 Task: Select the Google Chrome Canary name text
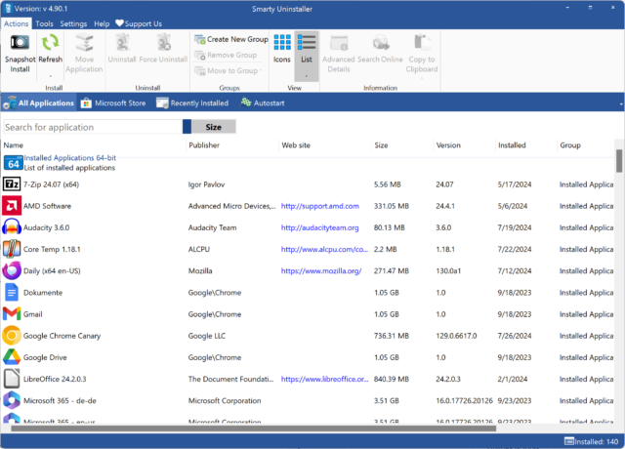click(x=62, y=336)
